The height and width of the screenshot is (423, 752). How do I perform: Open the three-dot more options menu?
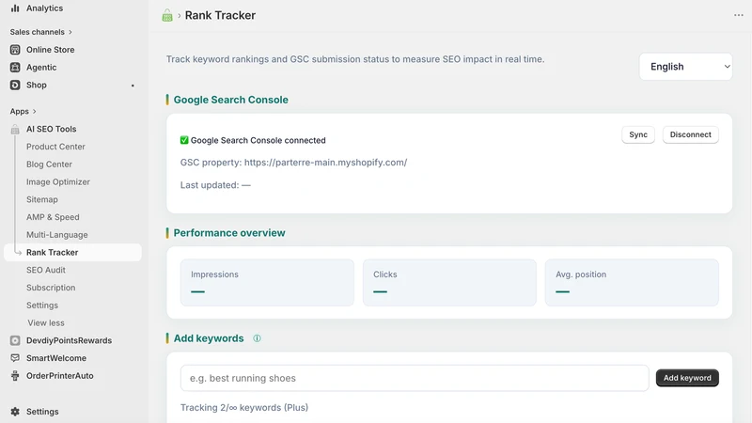[x=738, y=15]
